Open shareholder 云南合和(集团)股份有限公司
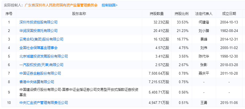 41,39
